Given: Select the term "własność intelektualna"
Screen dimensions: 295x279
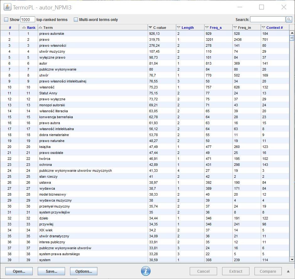Looking at the screenshot, I should (57, 129).
